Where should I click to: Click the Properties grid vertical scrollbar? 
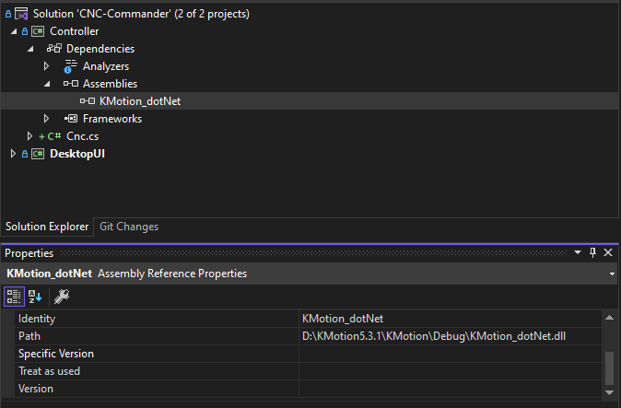[608, 368]
